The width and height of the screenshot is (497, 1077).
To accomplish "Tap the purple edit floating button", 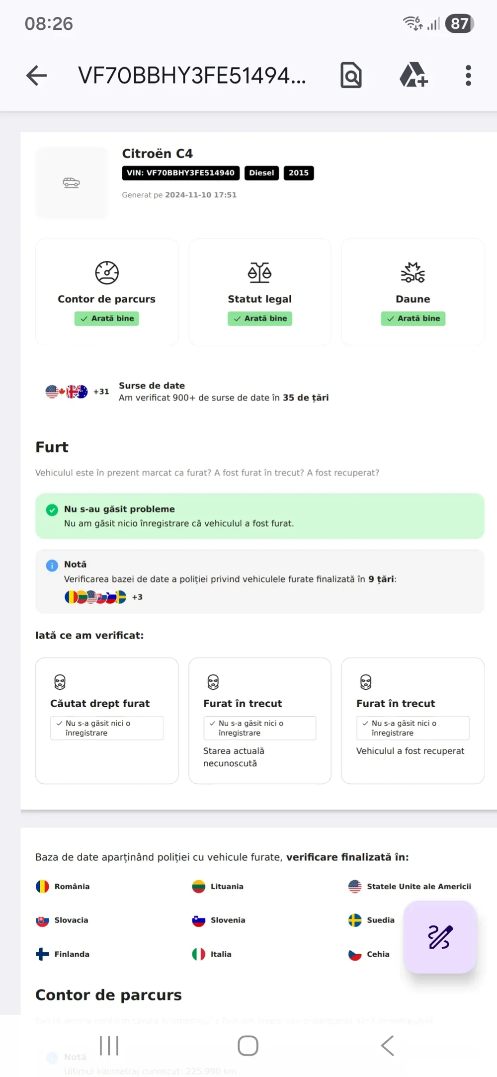I will pyautogui.click(x=440, y=937).
